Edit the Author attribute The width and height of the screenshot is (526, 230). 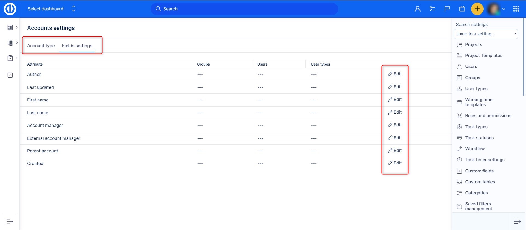click(x=395, y=74)
